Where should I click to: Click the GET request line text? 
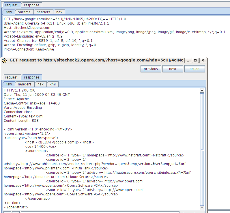tap(65, 19)
